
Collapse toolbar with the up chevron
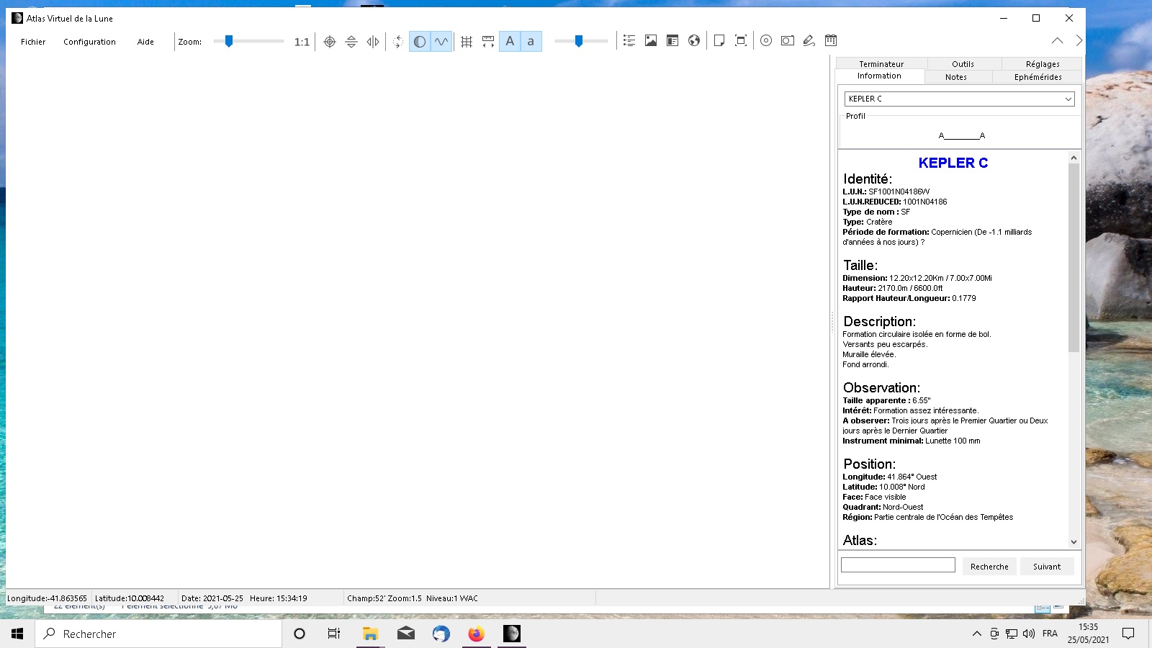pos(1057,41)
